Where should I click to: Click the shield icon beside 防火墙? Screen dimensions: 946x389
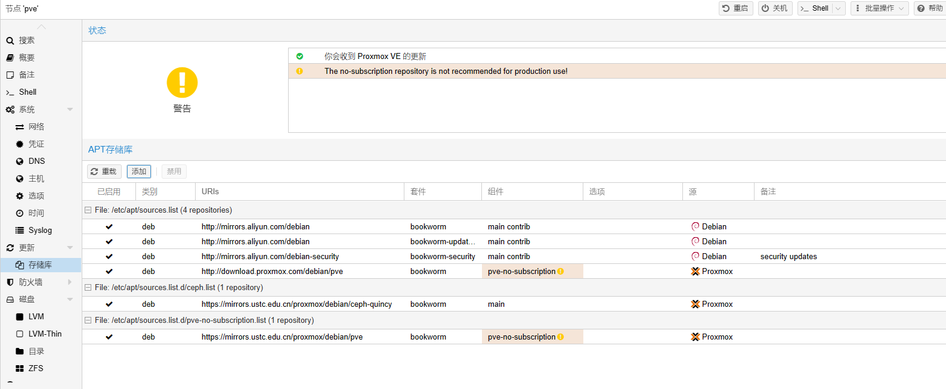click(x=10, y=282)
